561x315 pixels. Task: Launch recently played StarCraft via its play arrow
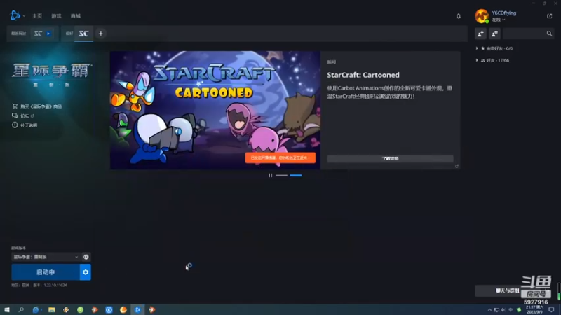[x=48, y=34]
